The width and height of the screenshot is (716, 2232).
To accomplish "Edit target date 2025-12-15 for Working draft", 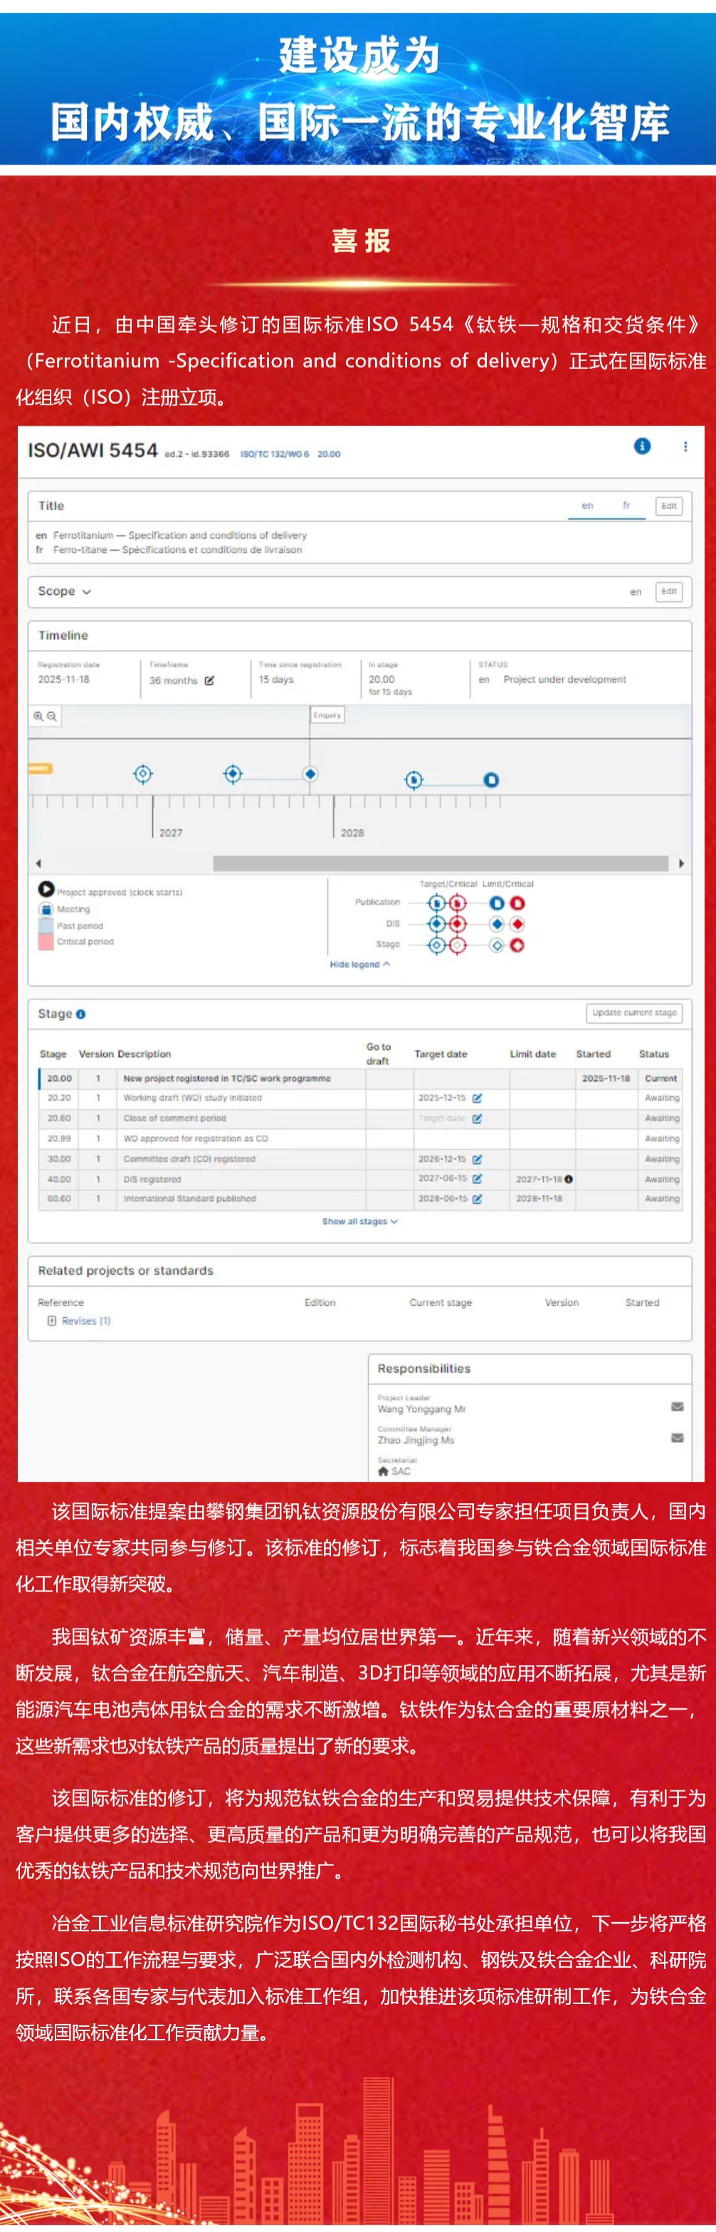I will point(477,1099).
